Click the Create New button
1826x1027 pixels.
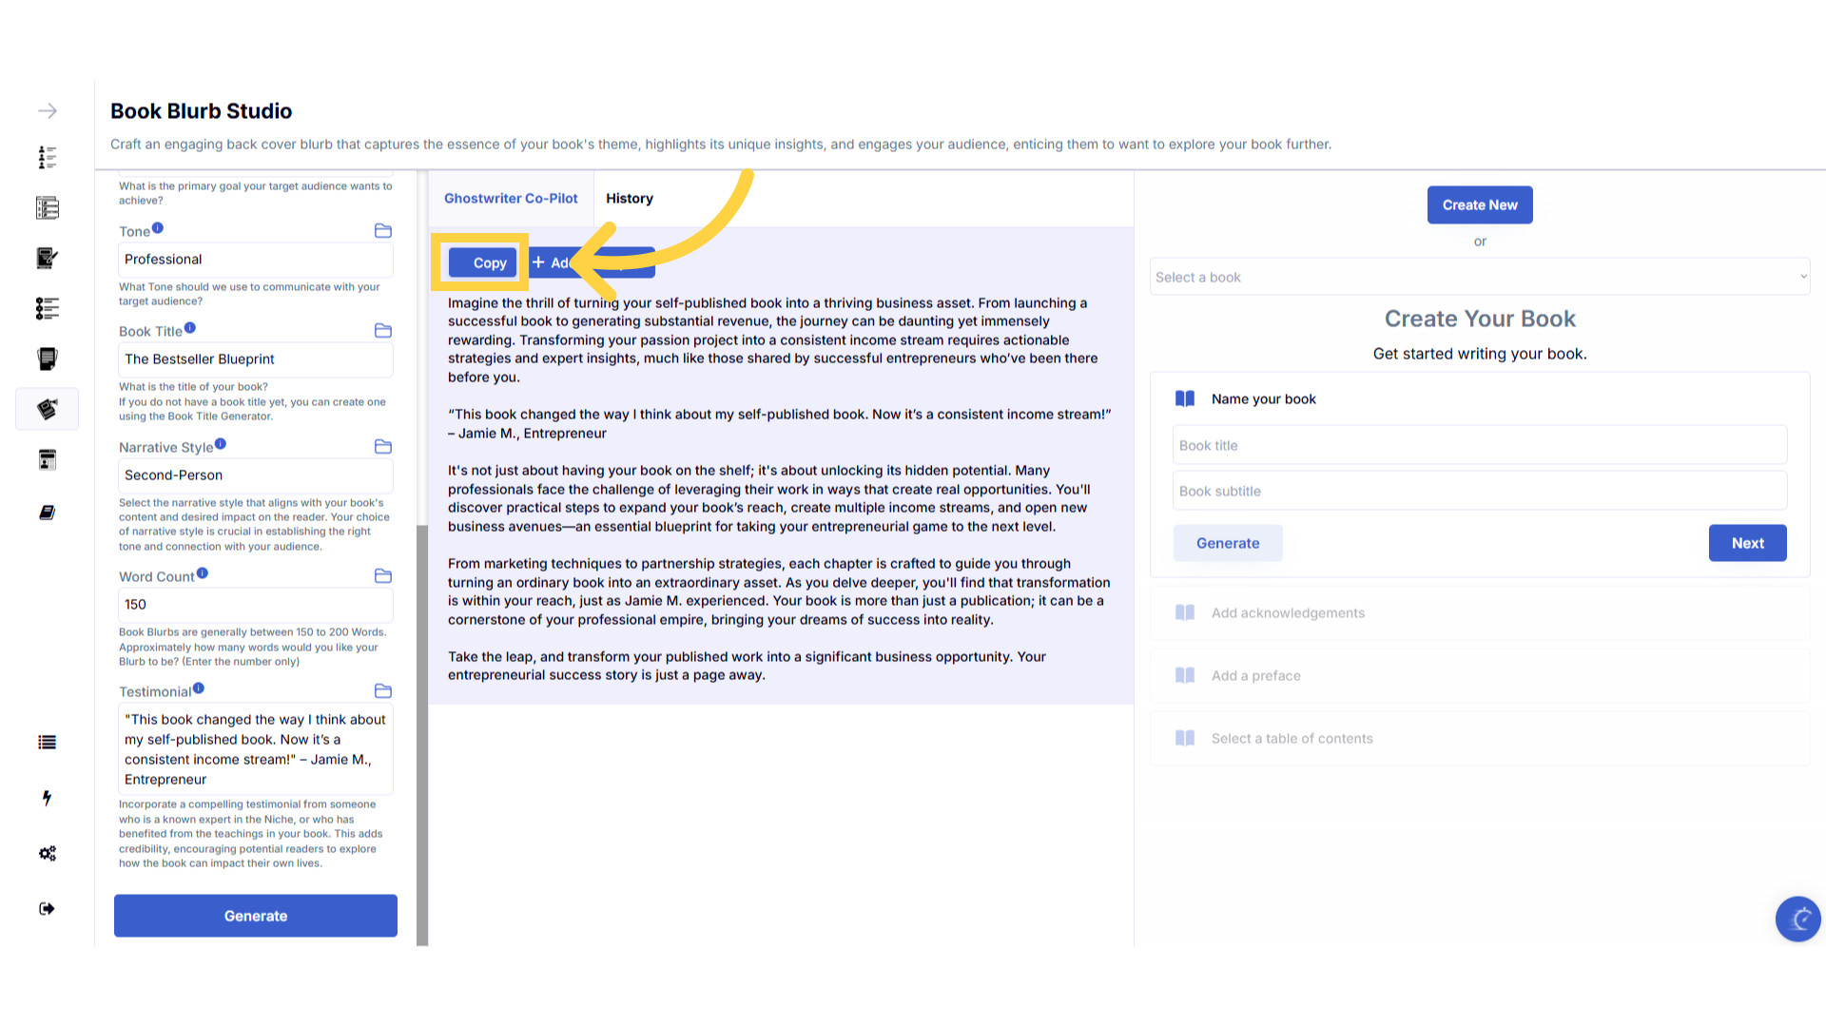tap(1479, 205)
